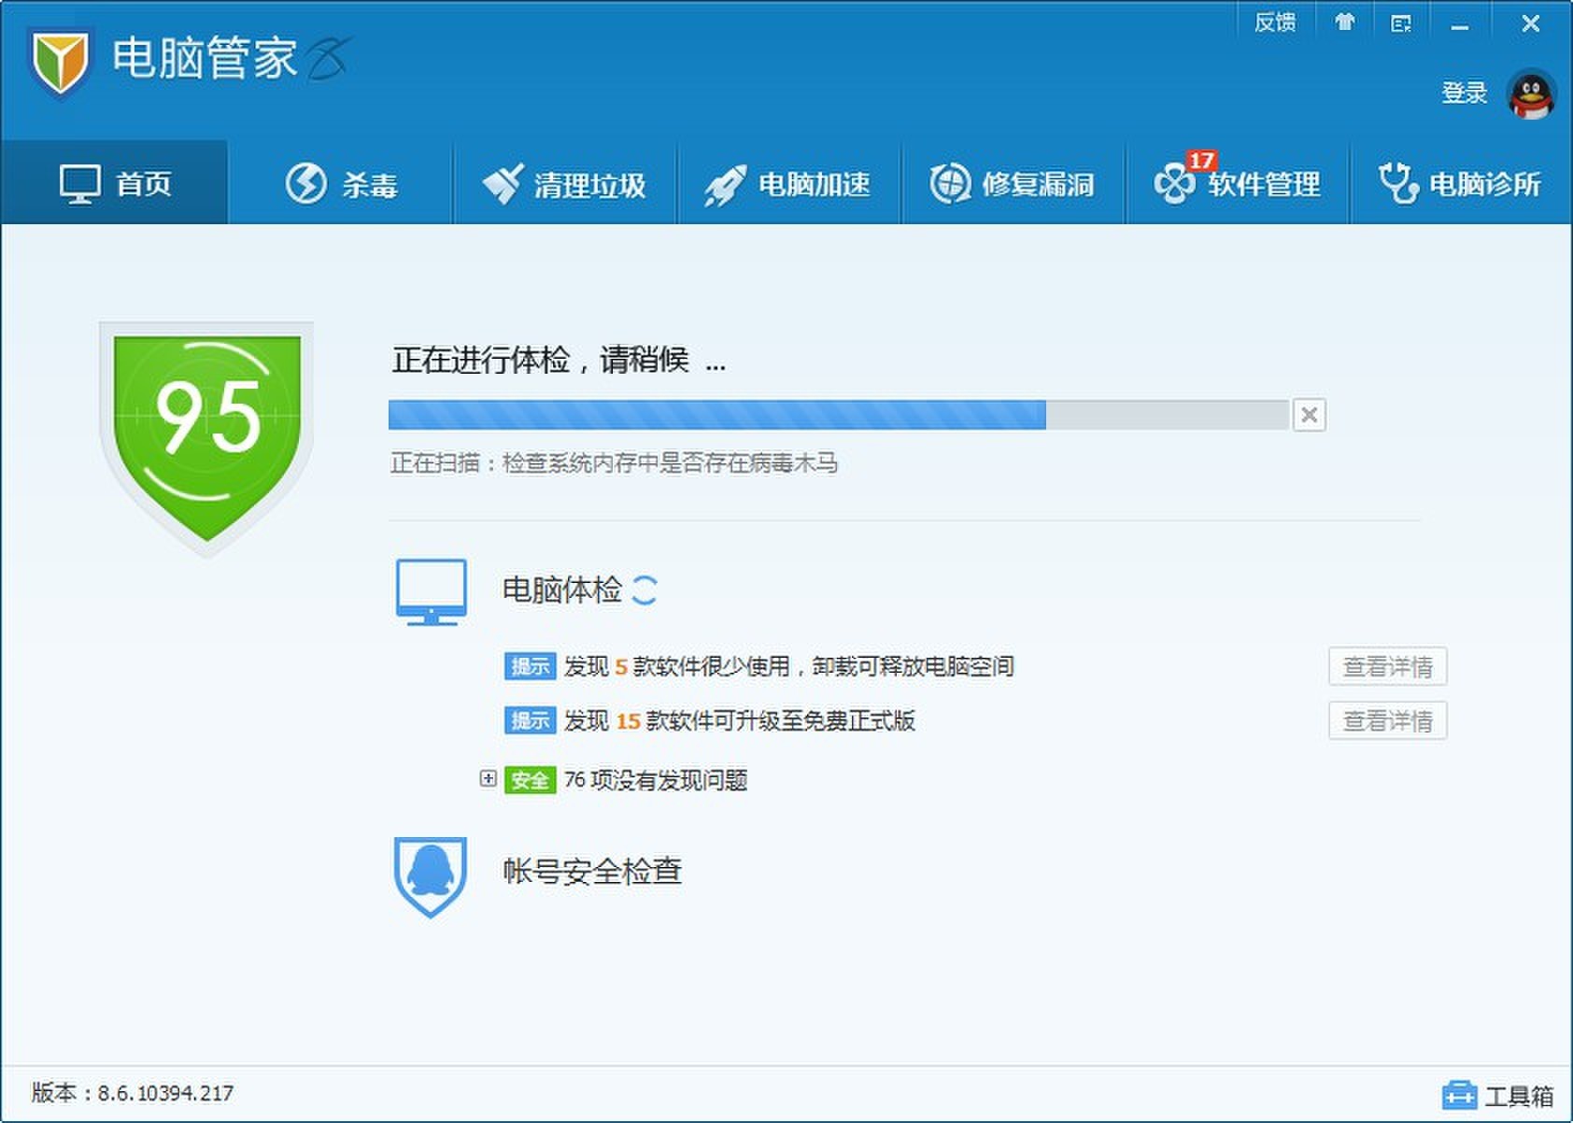This screenshot has width=1573, height=1123.
Task: Open the 修复漏洞 tab
Action: (x=1013, y=183)
